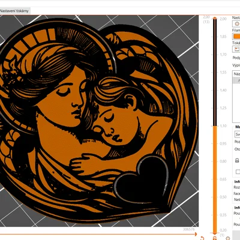Click the 0,65 layer height label
Screen dimensions: 240x240
[223, 179]
